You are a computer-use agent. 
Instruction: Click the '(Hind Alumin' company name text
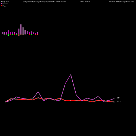pos(85,2)
